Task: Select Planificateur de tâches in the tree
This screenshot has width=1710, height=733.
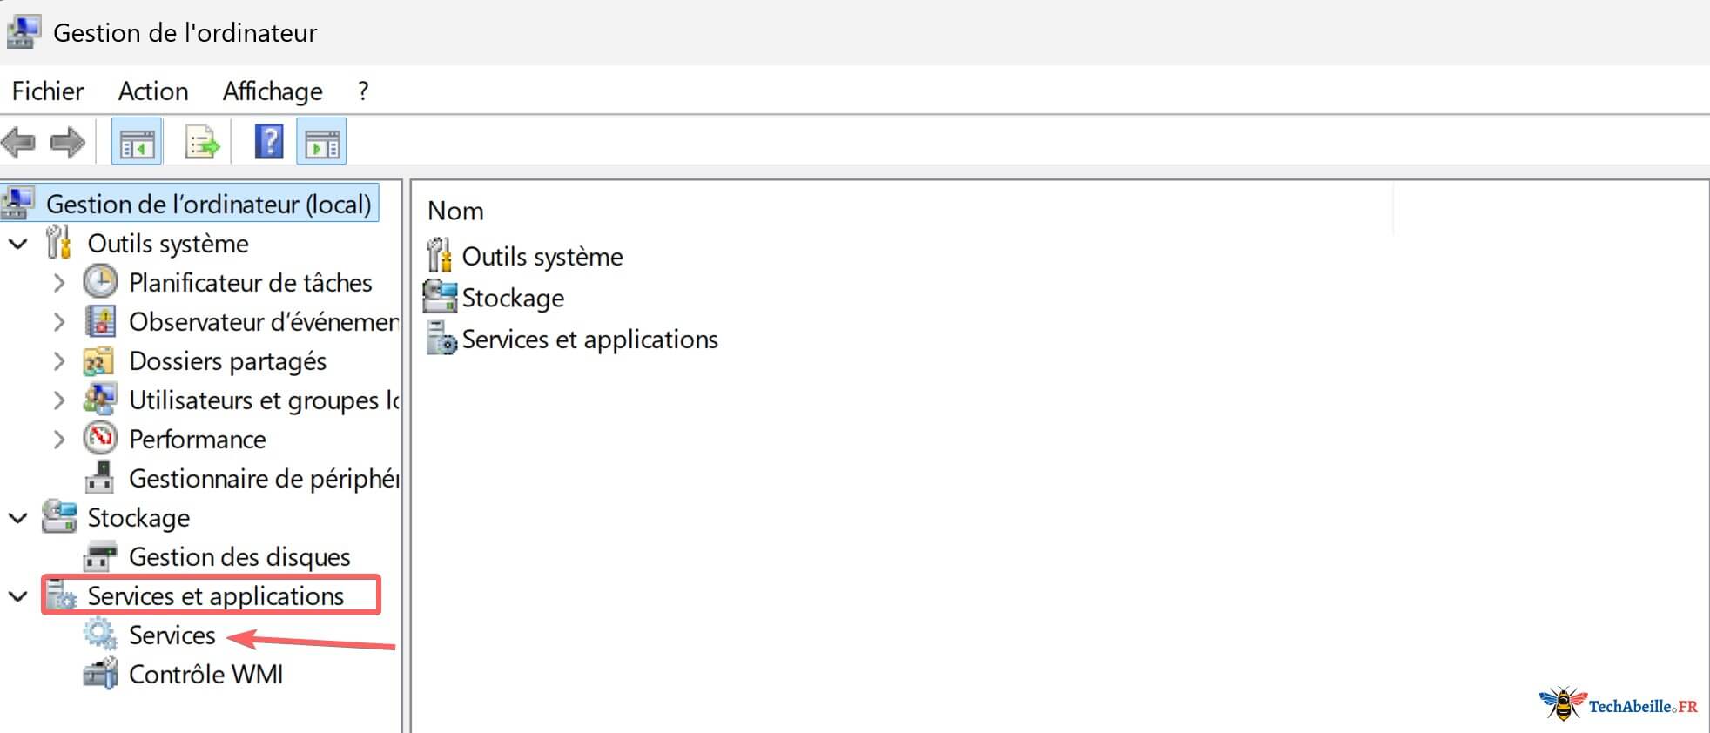Action: coord(251,283)
